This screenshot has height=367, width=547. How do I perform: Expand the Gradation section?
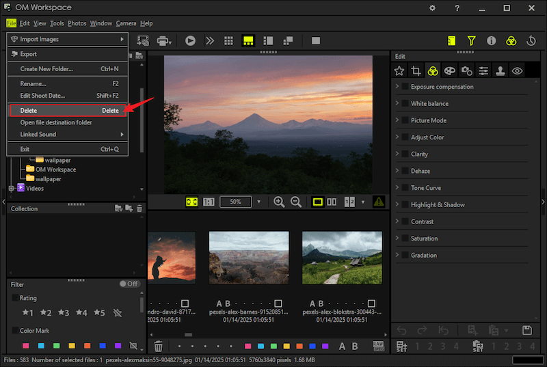coord(397,255)
